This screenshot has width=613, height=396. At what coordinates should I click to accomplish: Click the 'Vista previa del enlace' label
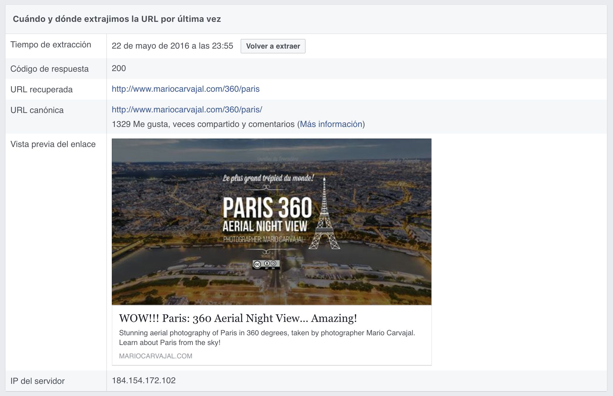point(53,144)
